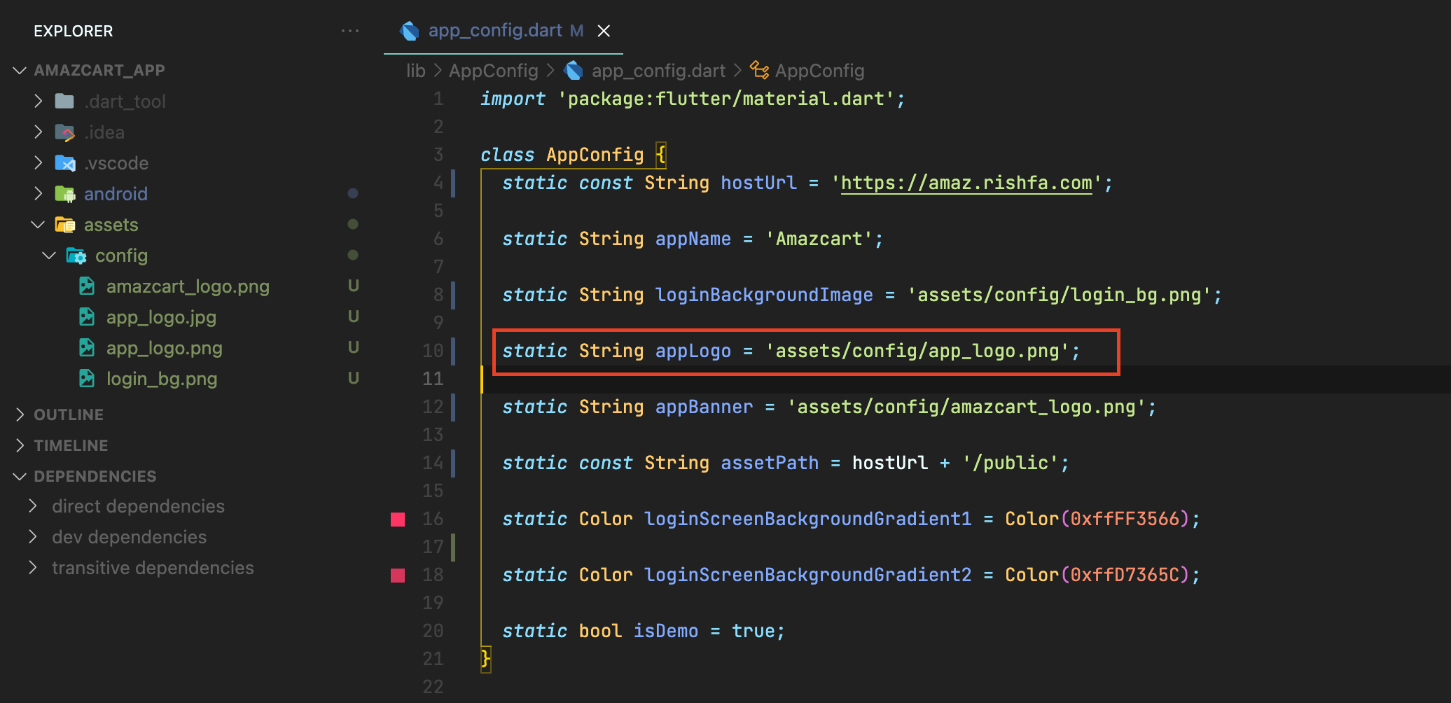Open color picker swatch on line 18

398,575
